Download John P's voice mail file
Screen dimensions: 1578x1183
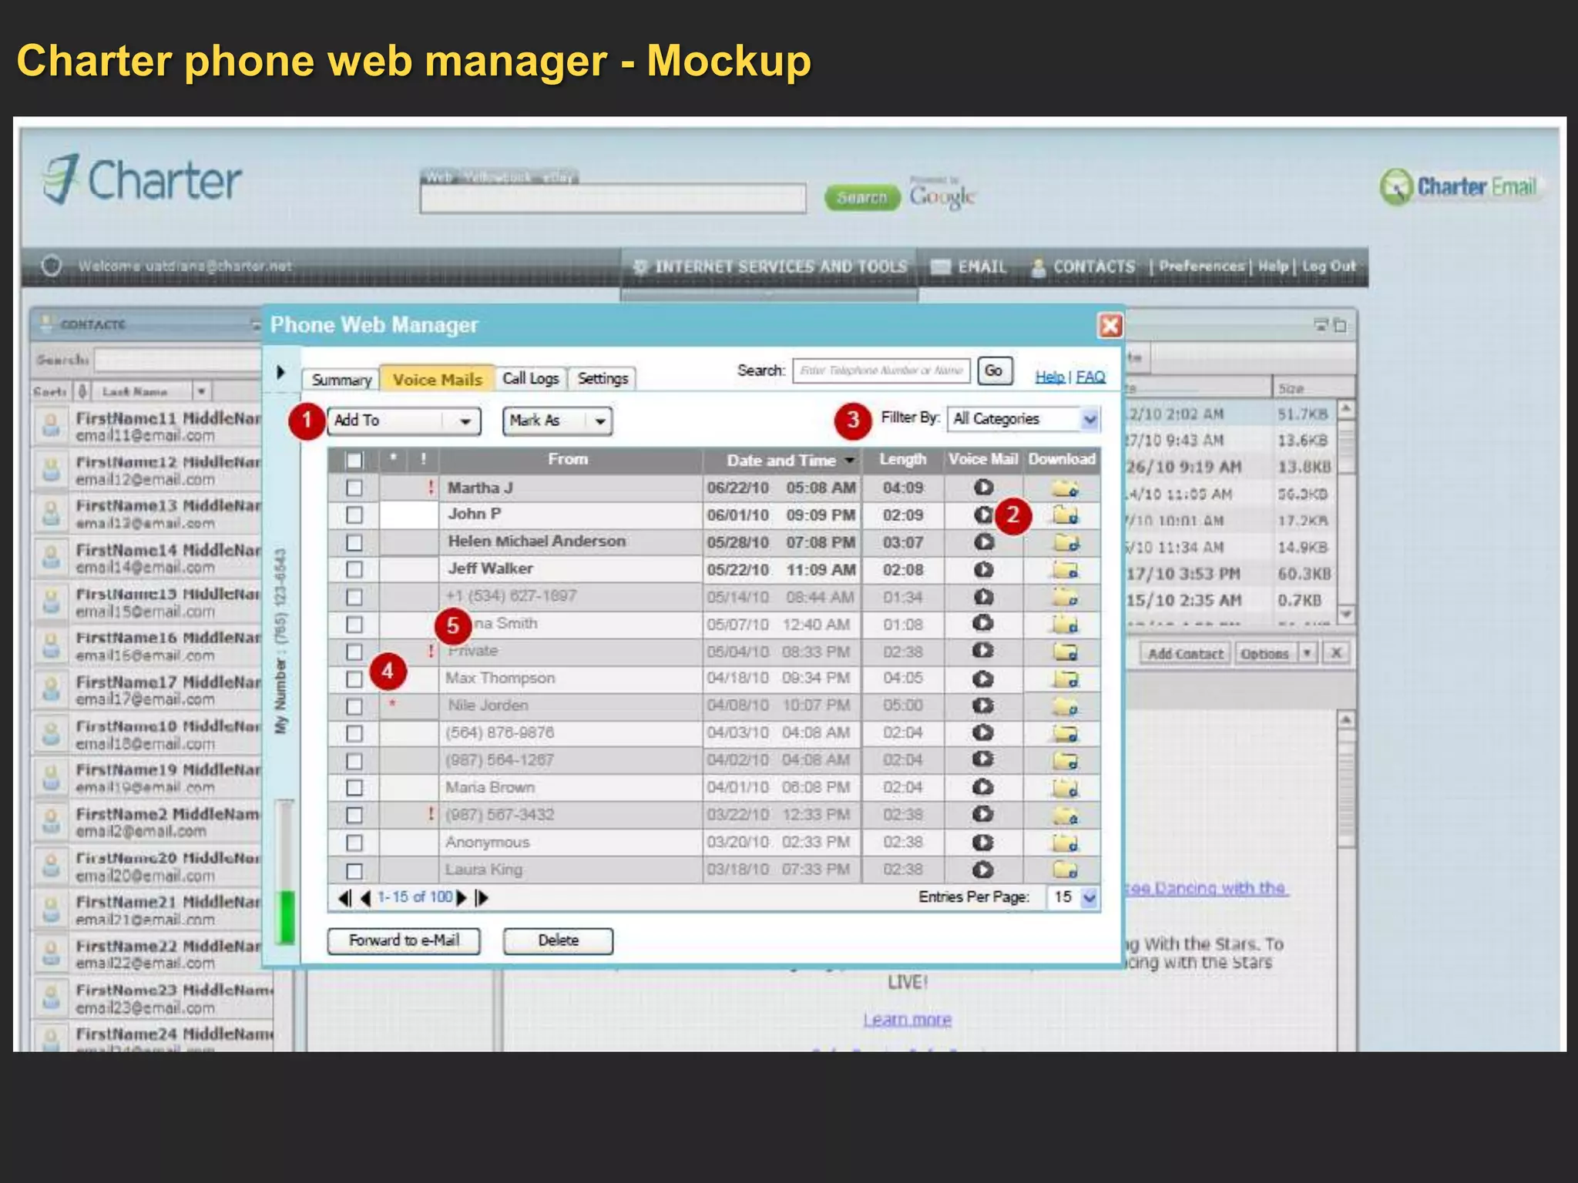pyautogui.click(x=1066, y=515)
